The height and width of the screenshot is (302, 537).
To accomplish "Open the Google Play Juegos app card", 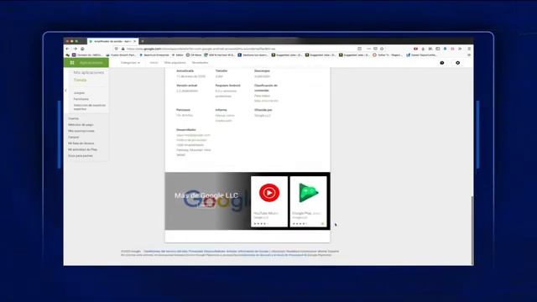I will pos(308,201).
